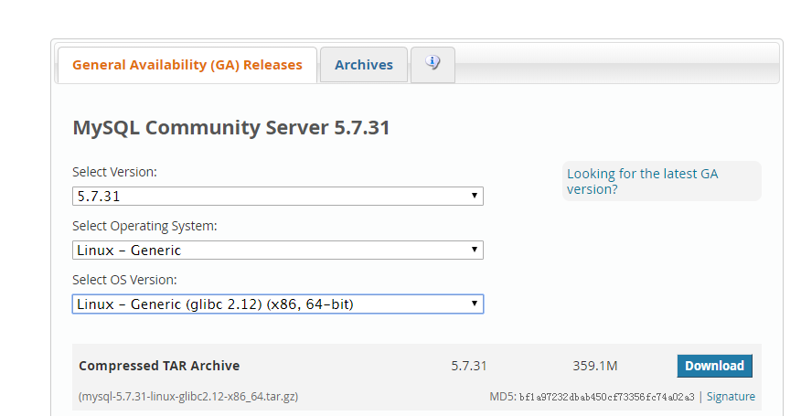Screen dimensions: 801x416
Task: Expand the Select Operating System dropdown
Action: click(277, 250)
